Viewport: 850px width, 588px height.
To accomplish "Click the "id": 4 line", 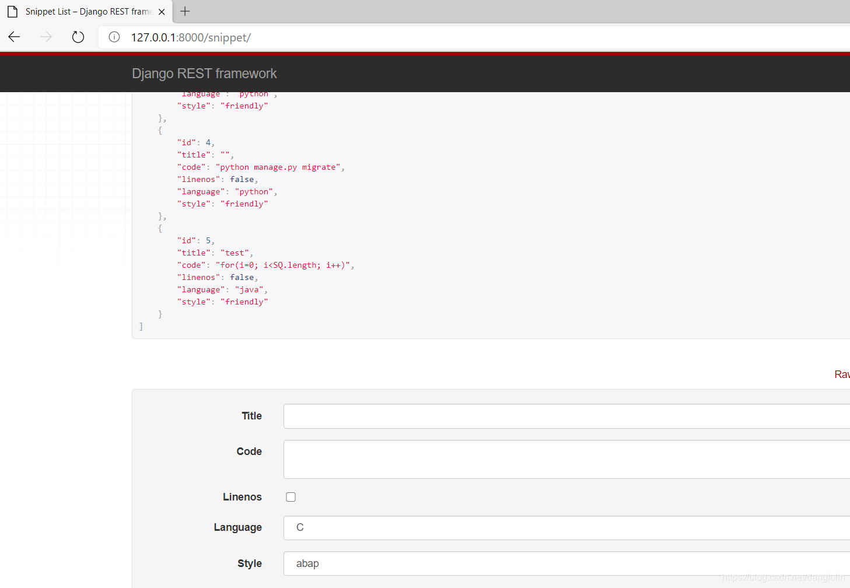I will 196,143.
